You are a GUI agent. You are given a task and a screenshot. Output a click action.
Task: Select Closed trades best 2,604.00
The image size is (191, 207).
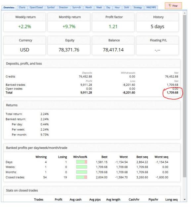[x=102, y=177]
